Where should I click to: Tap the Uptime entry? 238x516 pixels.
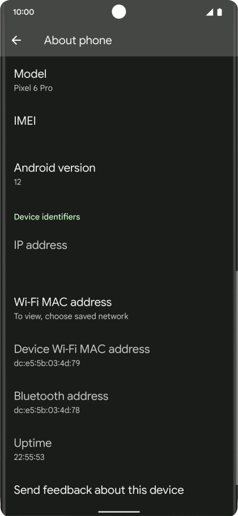pos(119,450)
